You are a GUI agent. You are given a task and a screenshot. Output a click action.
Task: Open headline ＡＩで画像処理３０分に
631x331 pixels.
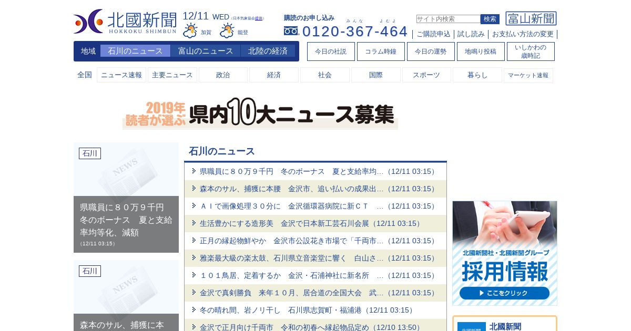(x=318, y=206)
